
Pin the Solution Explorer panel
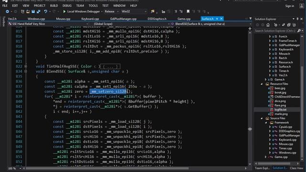297,19
